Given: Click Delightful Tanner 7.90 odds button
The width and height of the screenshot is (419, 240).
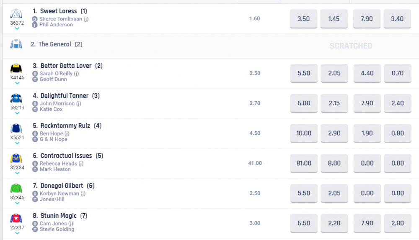Looking at the screenshot, I should coord(367,103).
